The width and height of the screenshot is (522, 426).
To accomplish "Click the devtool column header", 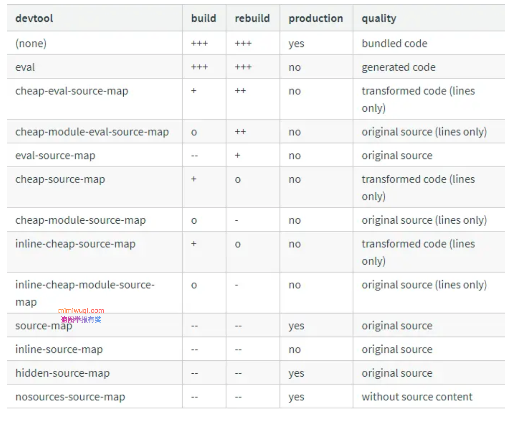I will pos(34,18).
